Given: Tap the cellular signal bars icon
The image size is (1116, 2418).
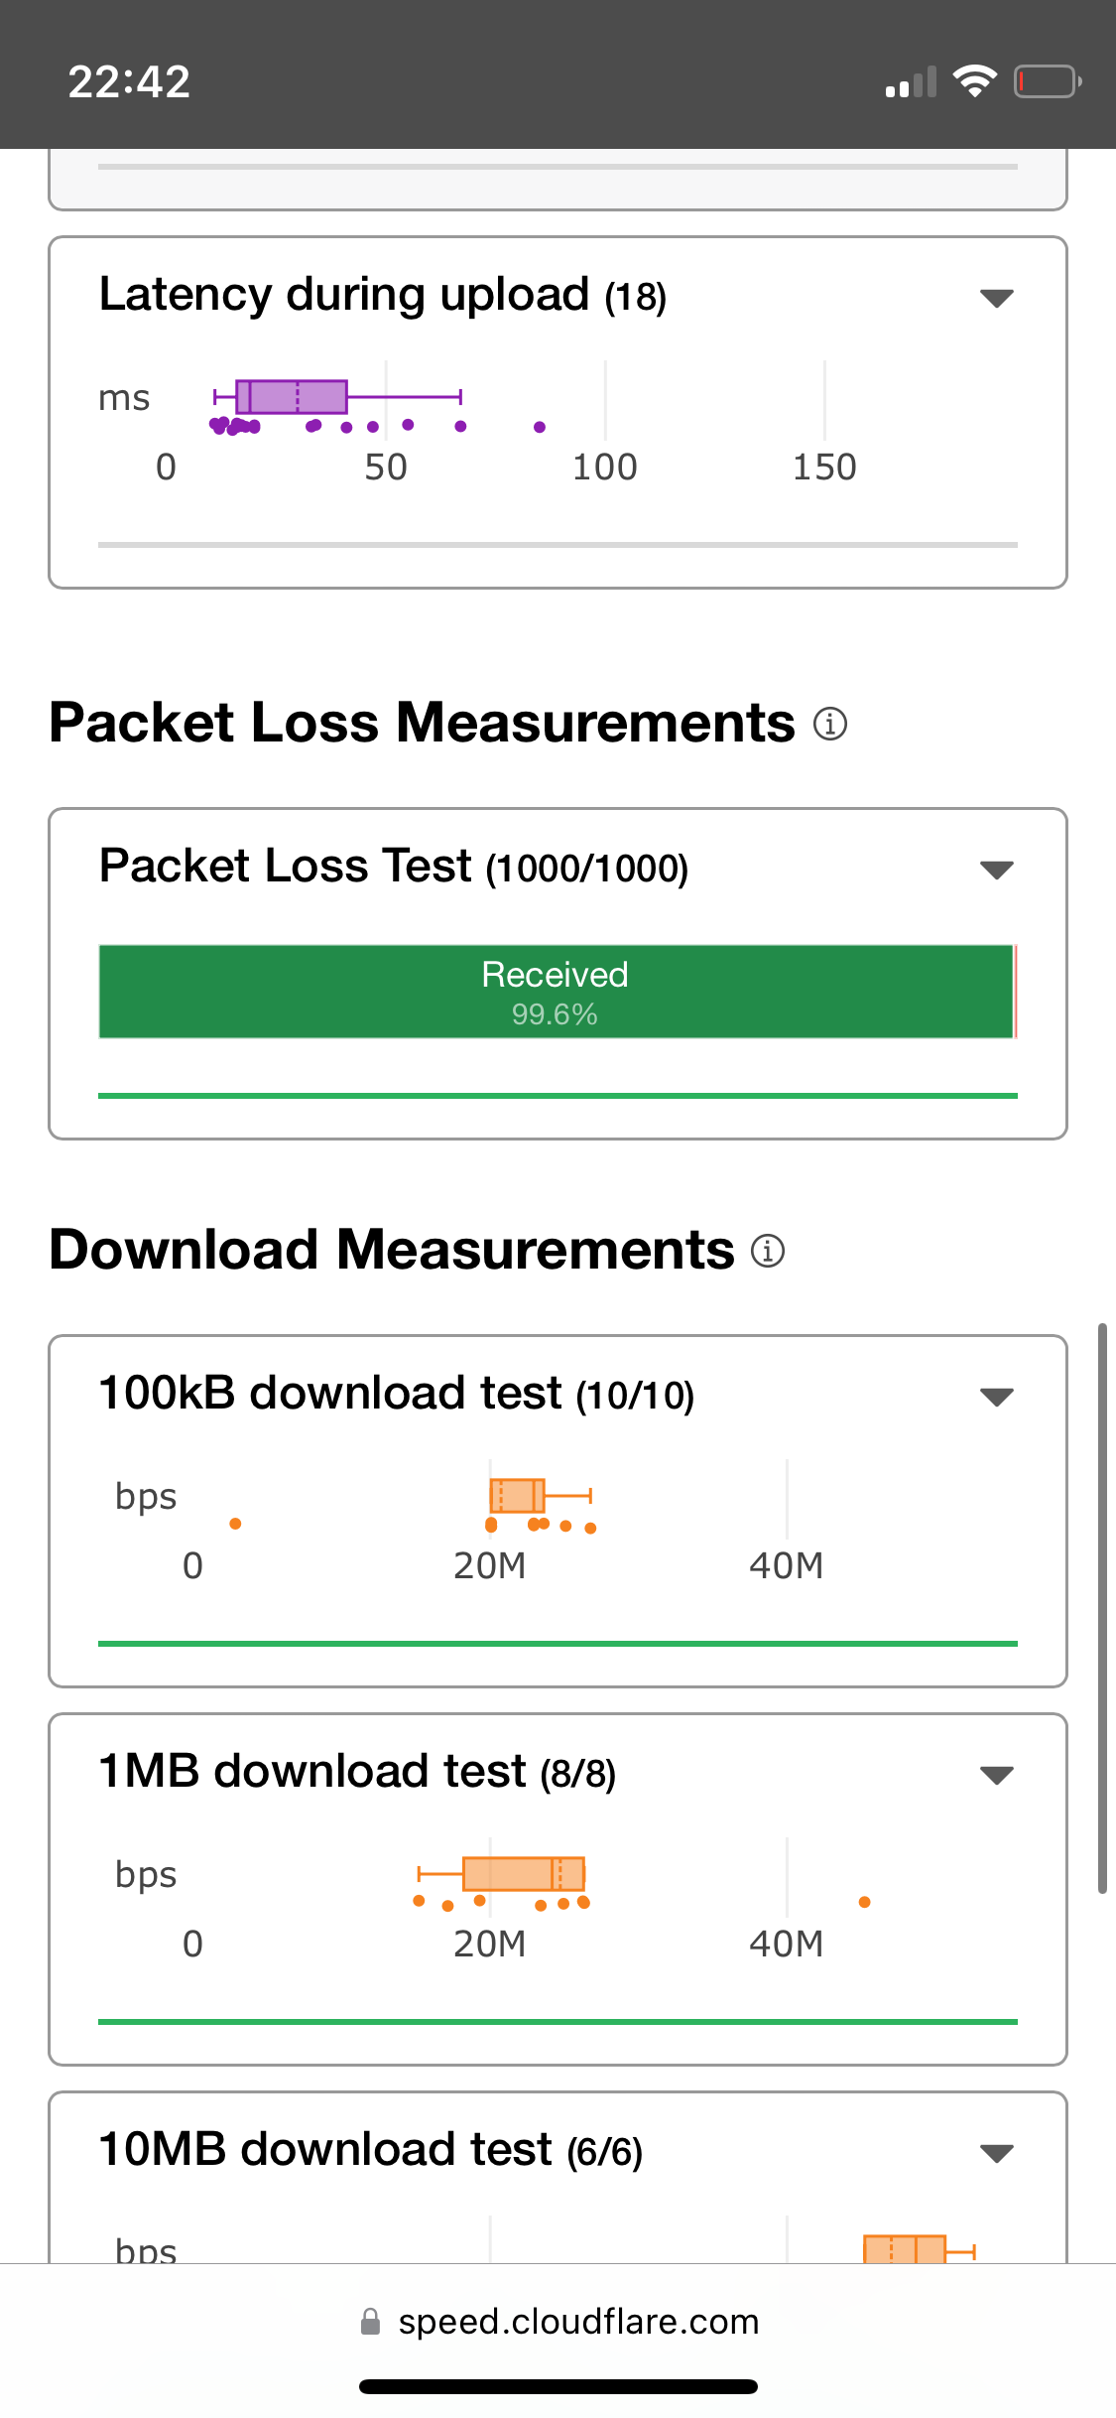Looking at the screenshot, I should pos(911,81).
